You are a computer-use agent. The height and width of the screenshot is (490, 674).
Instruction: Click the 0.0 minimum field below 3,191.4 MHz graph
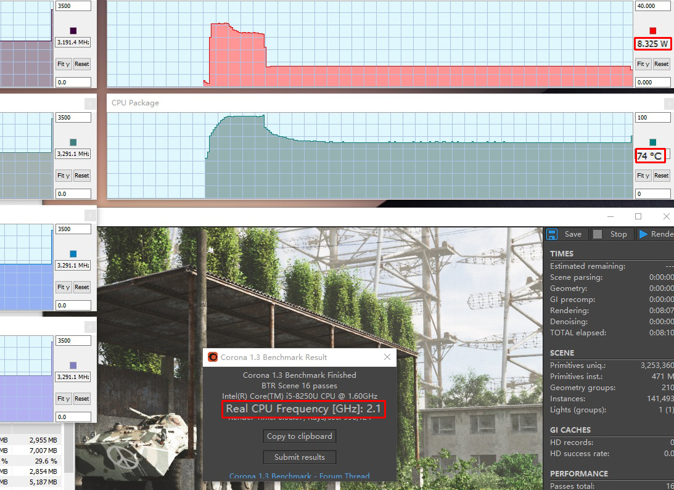(x=73, y=82)
